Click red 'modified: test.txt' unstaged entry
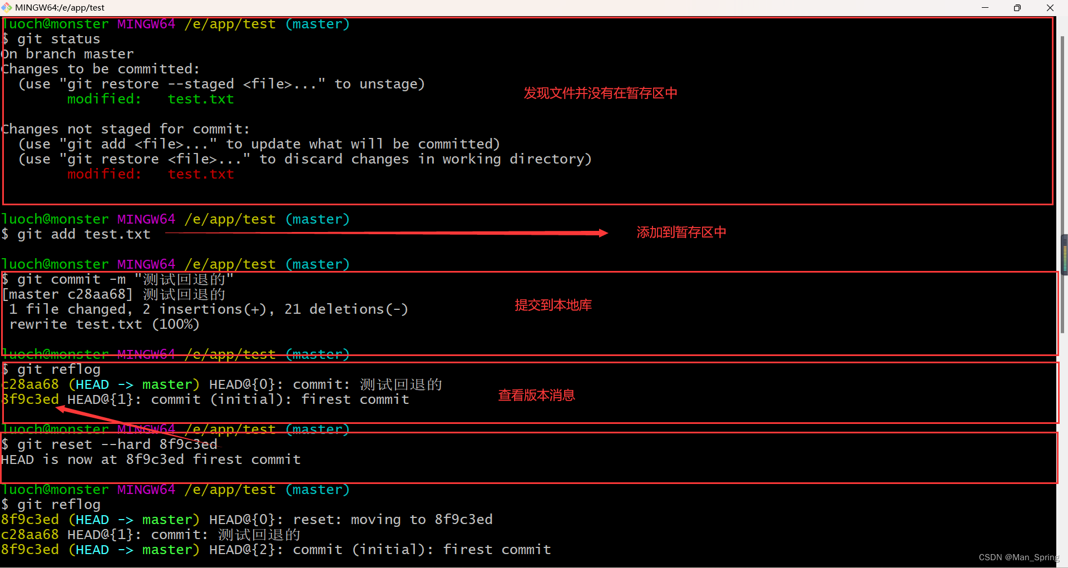Image resolution: width=1068 pixels, height=568 pixels. (x=150, y=174)
